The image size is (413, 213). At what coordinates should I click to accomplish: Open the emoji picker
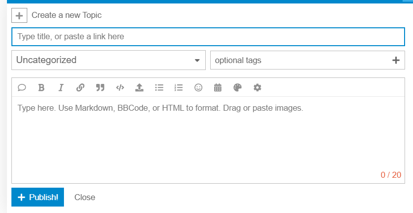[x=198, y=87]
